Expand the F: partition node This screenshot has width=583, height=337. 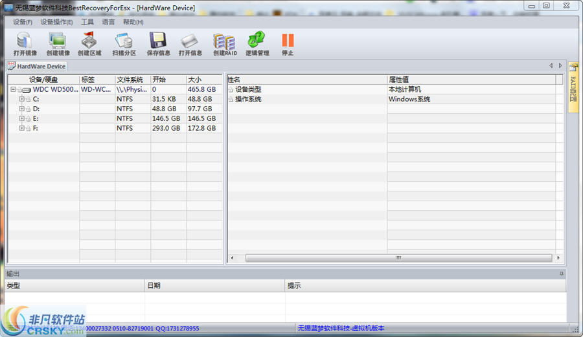pyautogui.click(x=21, y=128)
